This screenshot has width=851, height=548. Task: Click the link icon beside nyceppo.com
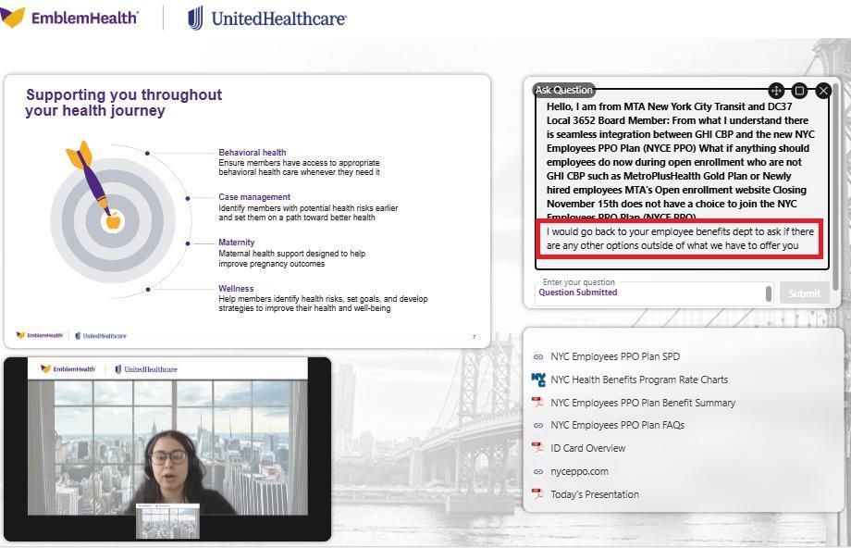click(x=538, y=471)
